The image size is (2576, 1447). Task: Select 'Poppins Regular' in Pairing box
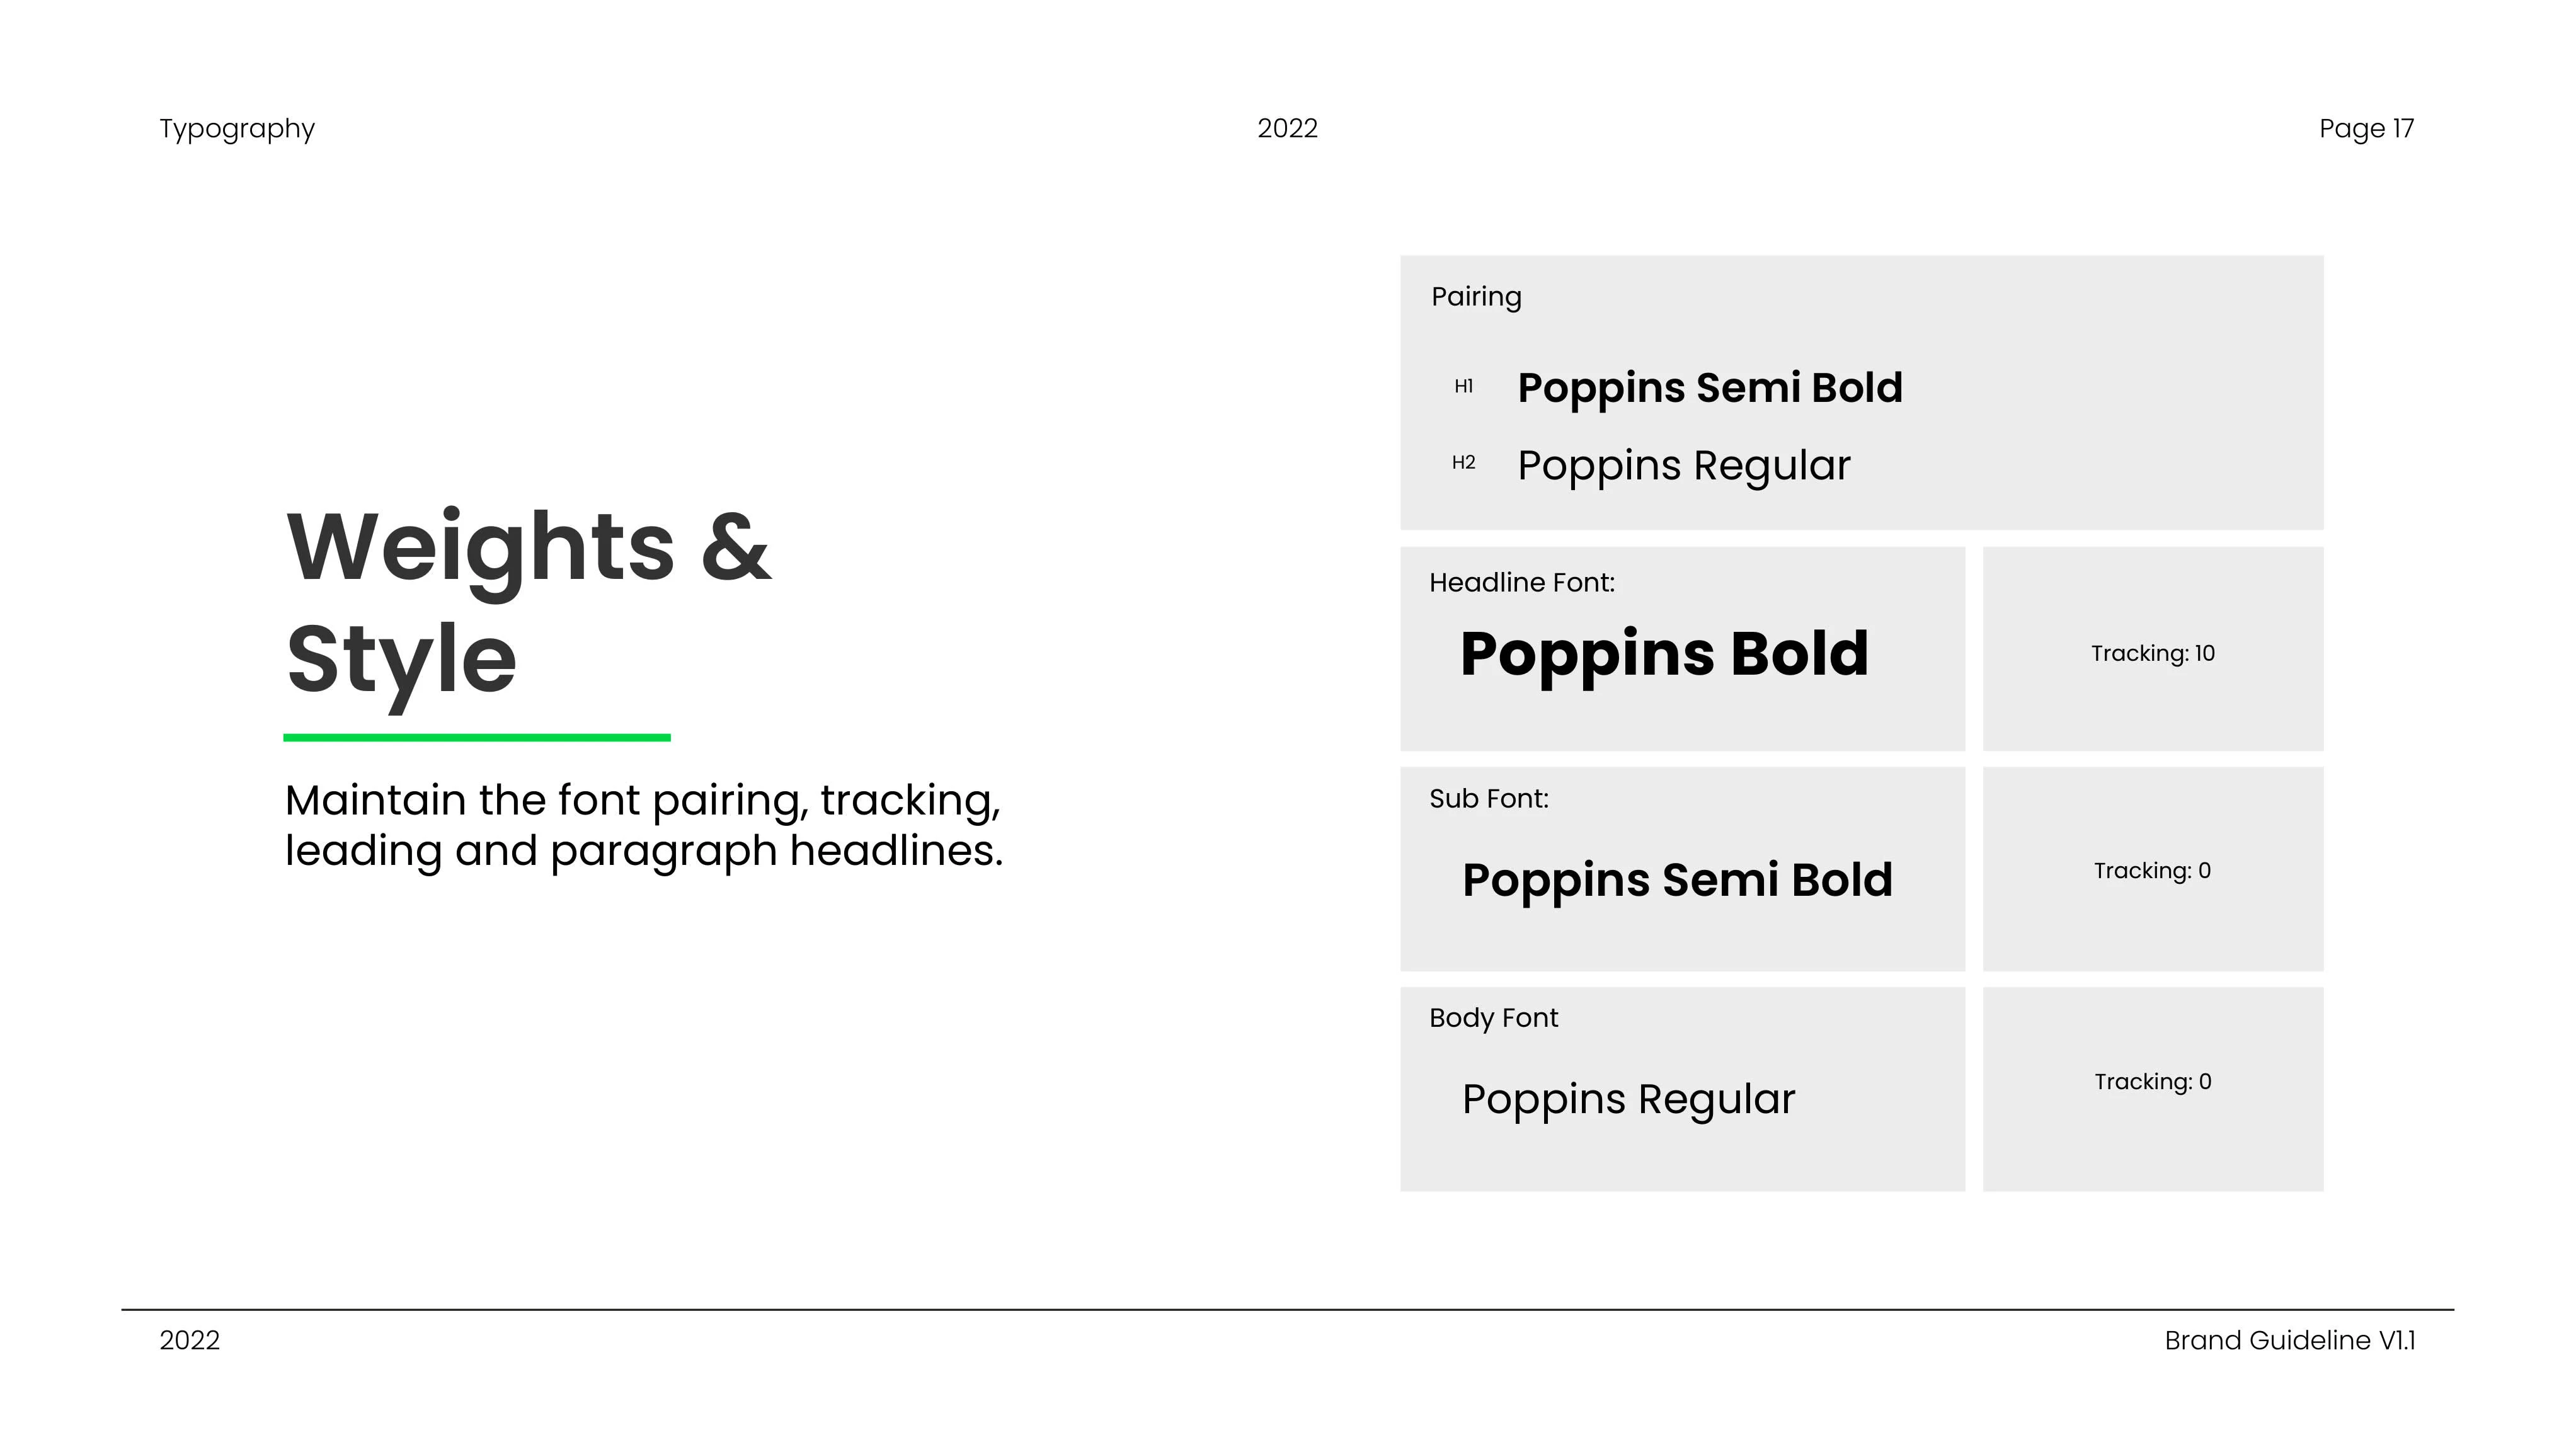click(x=1684, y=467)
